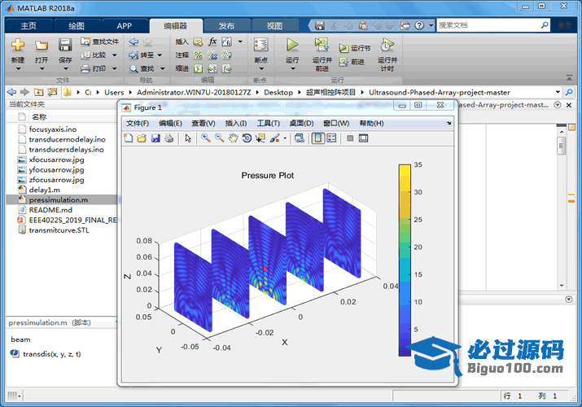Open 工具(T) menu in Figure 1

pos(268,123)
